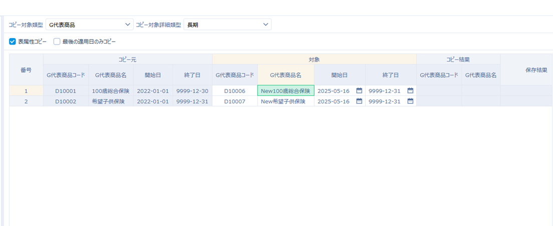
Task: Click row 1 target start date 2025-05-16 field
Action: [x=334, y=91]
